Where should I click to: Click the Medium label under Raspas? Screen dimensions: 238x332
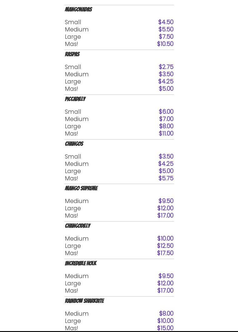tap(77, 74)
